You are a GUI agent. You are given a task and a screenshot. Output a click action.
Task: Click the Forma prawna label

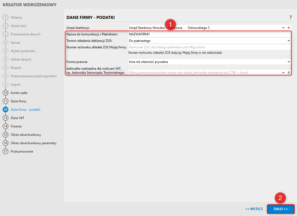[x=77, y=62]
